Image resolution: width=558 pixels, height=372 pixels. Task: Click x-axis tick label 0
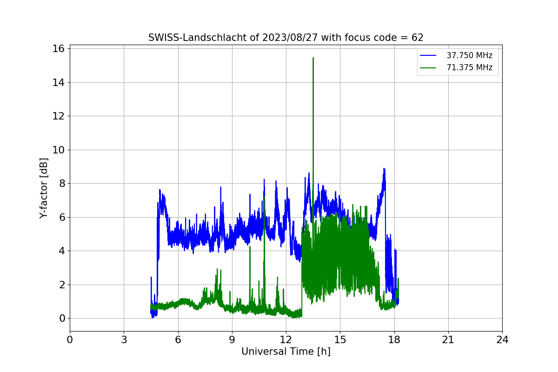(x=70, y=340)
